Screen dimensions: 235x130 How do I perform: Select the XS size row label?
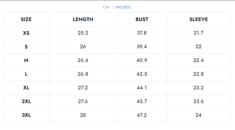tap(26, 33)
